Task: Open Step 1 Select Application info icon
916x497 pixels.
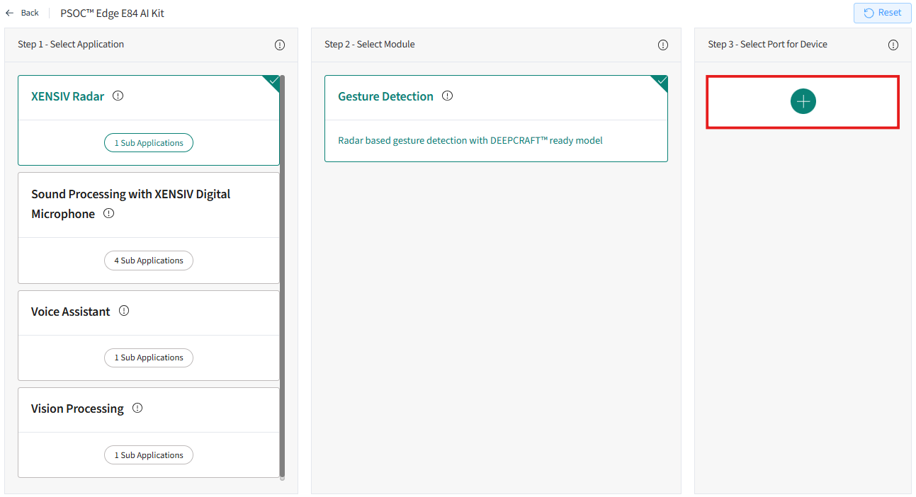Action: click(280, 45)
